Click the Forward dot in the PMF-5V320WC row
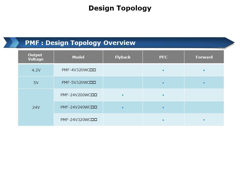Viewport: 240px width, 180px height. 204,83
